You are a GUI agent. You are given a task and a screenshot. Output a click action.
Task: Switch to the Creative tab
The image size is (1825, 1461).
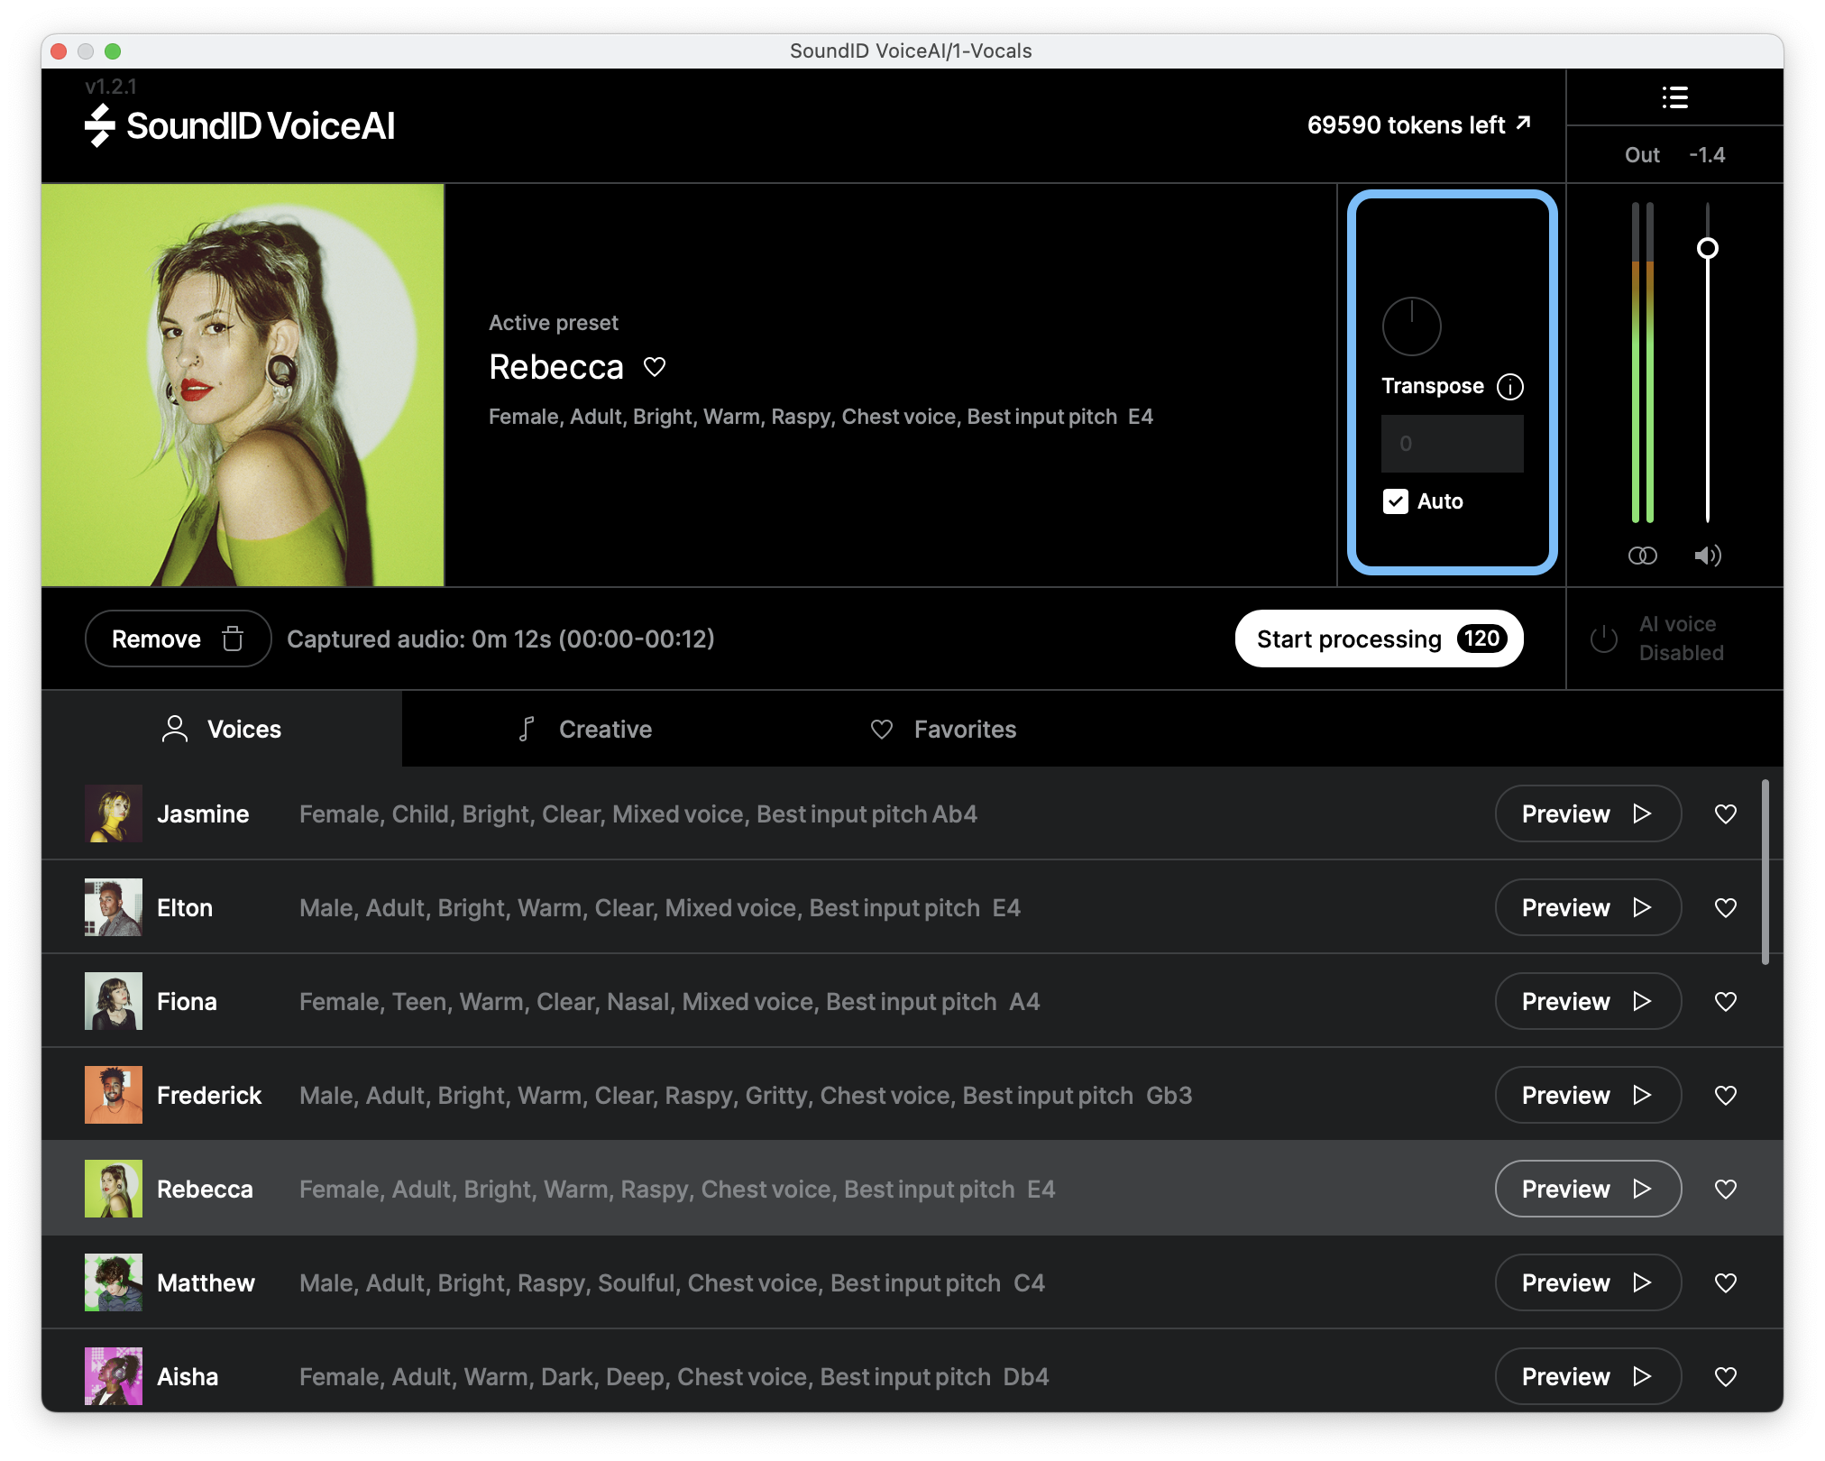584,729
